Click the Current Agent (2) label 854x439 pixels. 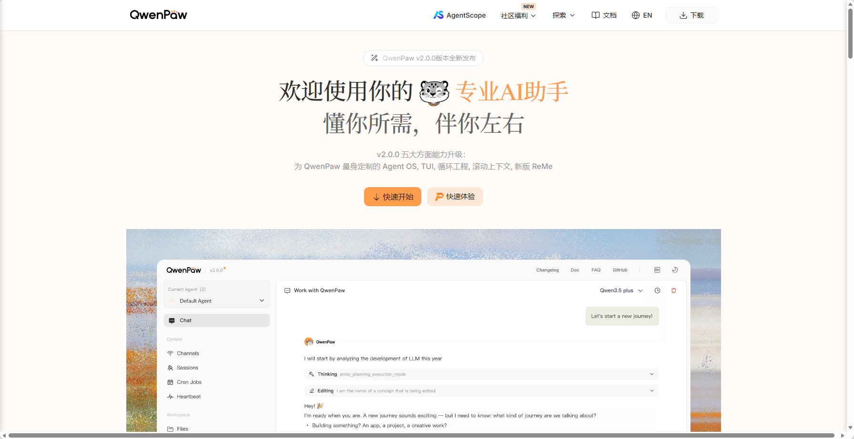coord(187,289)
